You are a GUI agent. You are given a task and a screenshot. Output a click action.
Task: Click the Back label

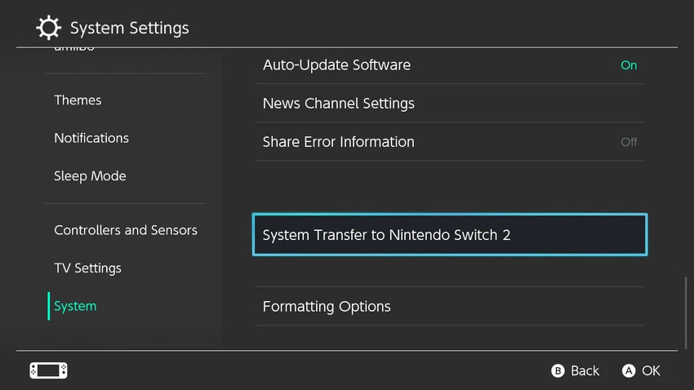click(585, 370)
